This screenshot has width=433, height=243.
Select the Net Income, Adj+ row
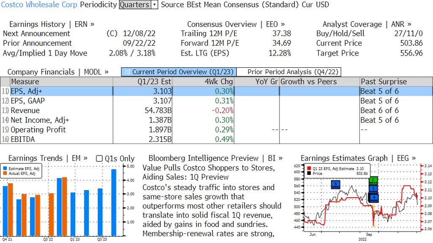tap(216, 120)
